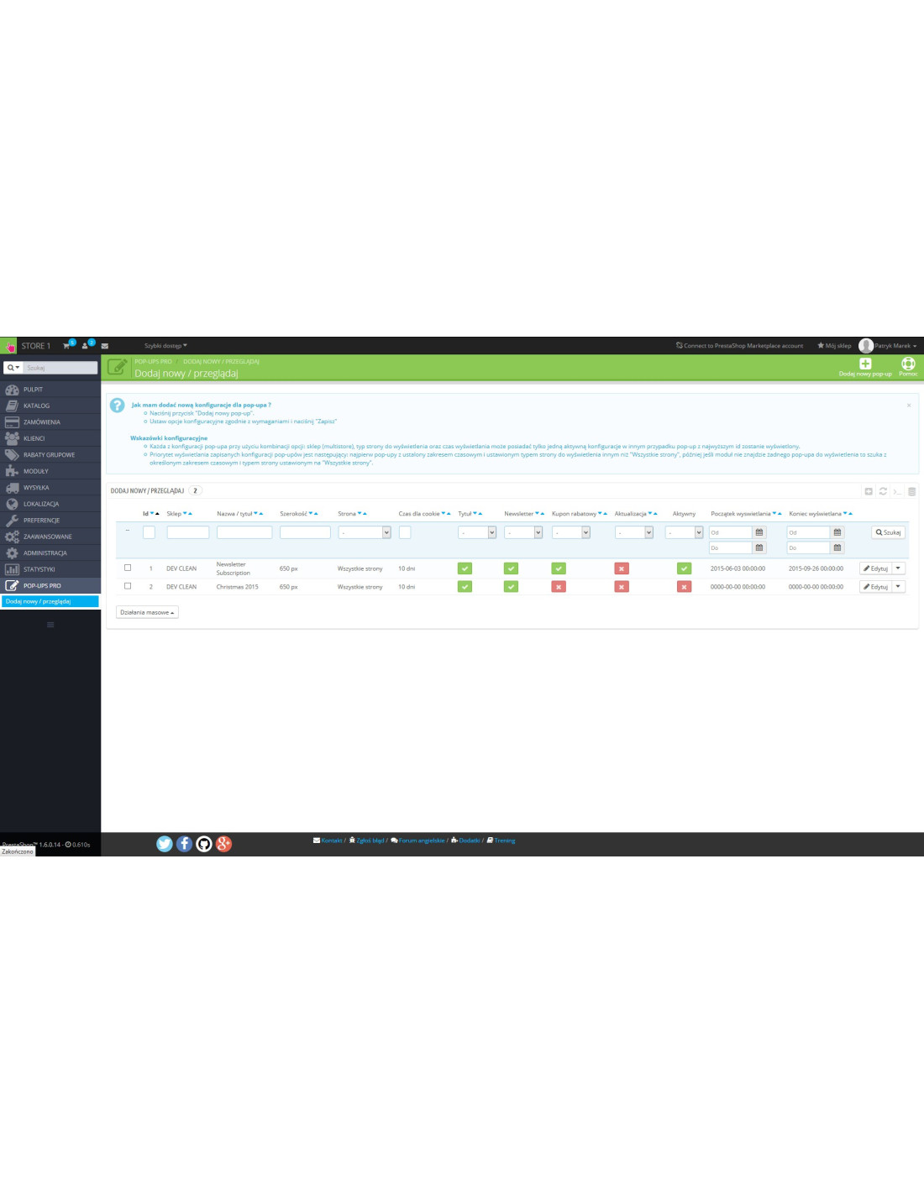Open the Aktywny filter dropdown
924x1194 pixels.
[x=685, y=532]
